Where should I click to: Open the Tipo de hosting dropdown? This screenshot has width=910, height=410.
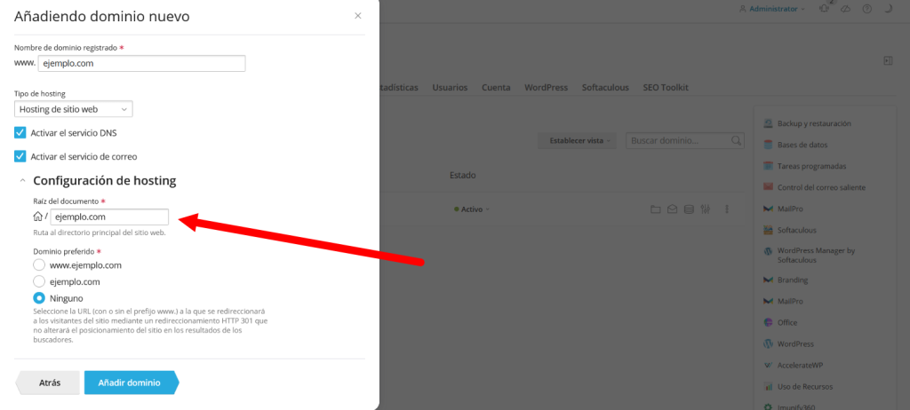click(x=74, y=109)
